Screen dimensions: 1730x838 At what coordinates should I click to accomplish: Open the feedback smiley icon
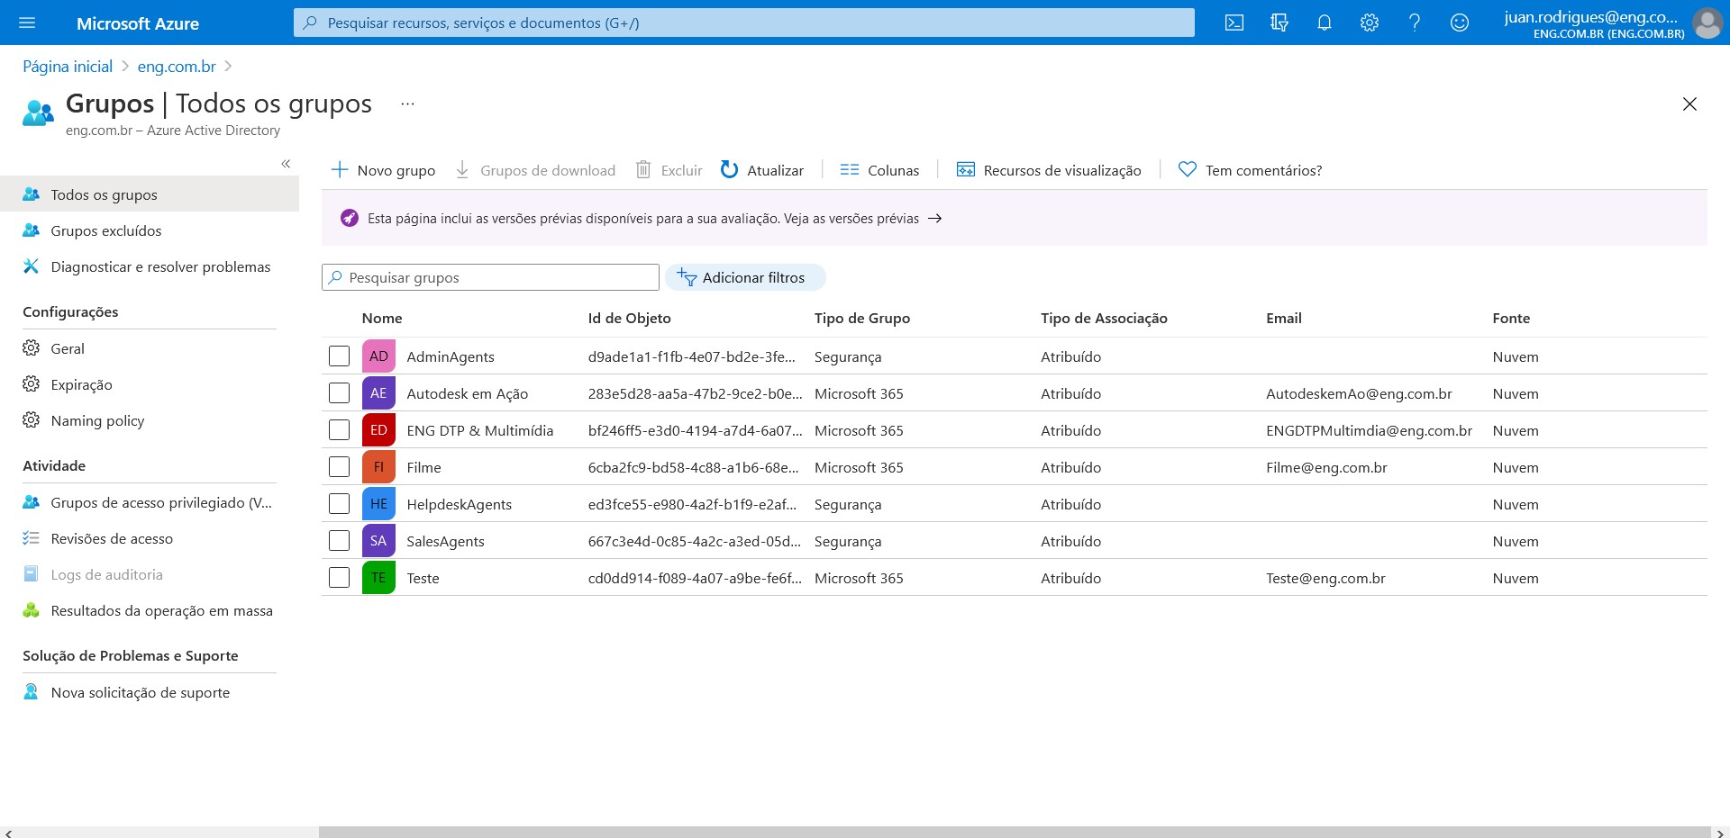(x=1460, y=23)
